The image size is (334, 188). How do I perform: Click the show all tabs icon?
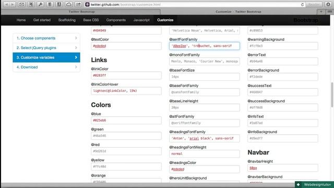(x=329, y=11)
